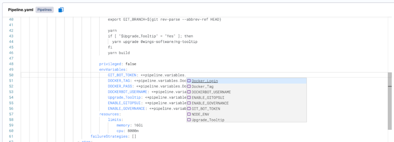Click the limits key on line 58
394x142 pixels.
[114, 120]
